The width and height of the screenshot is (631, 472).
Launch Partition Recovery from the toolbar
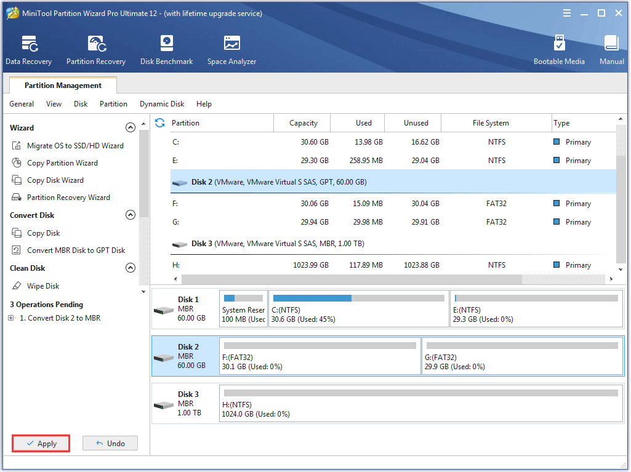tap(95, 49)
